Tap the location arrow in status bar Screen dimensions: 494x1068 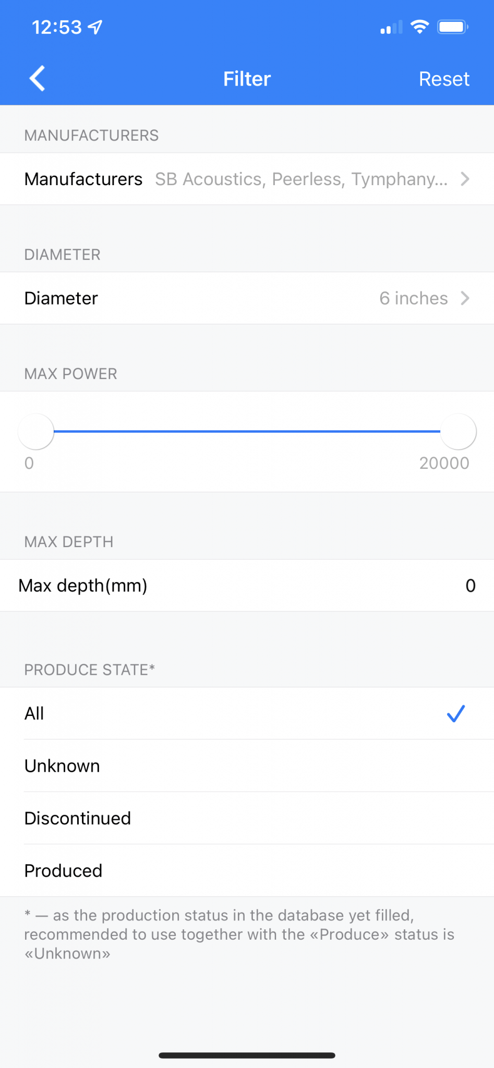[x=95, y=27]
